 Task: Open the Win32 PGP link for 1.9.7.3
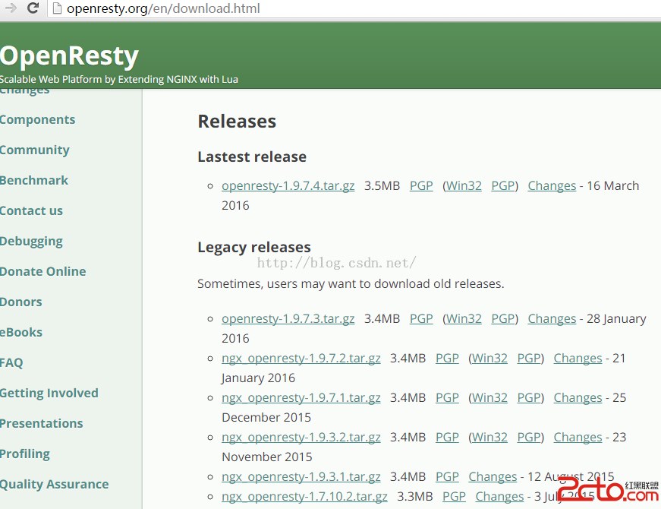502,319
